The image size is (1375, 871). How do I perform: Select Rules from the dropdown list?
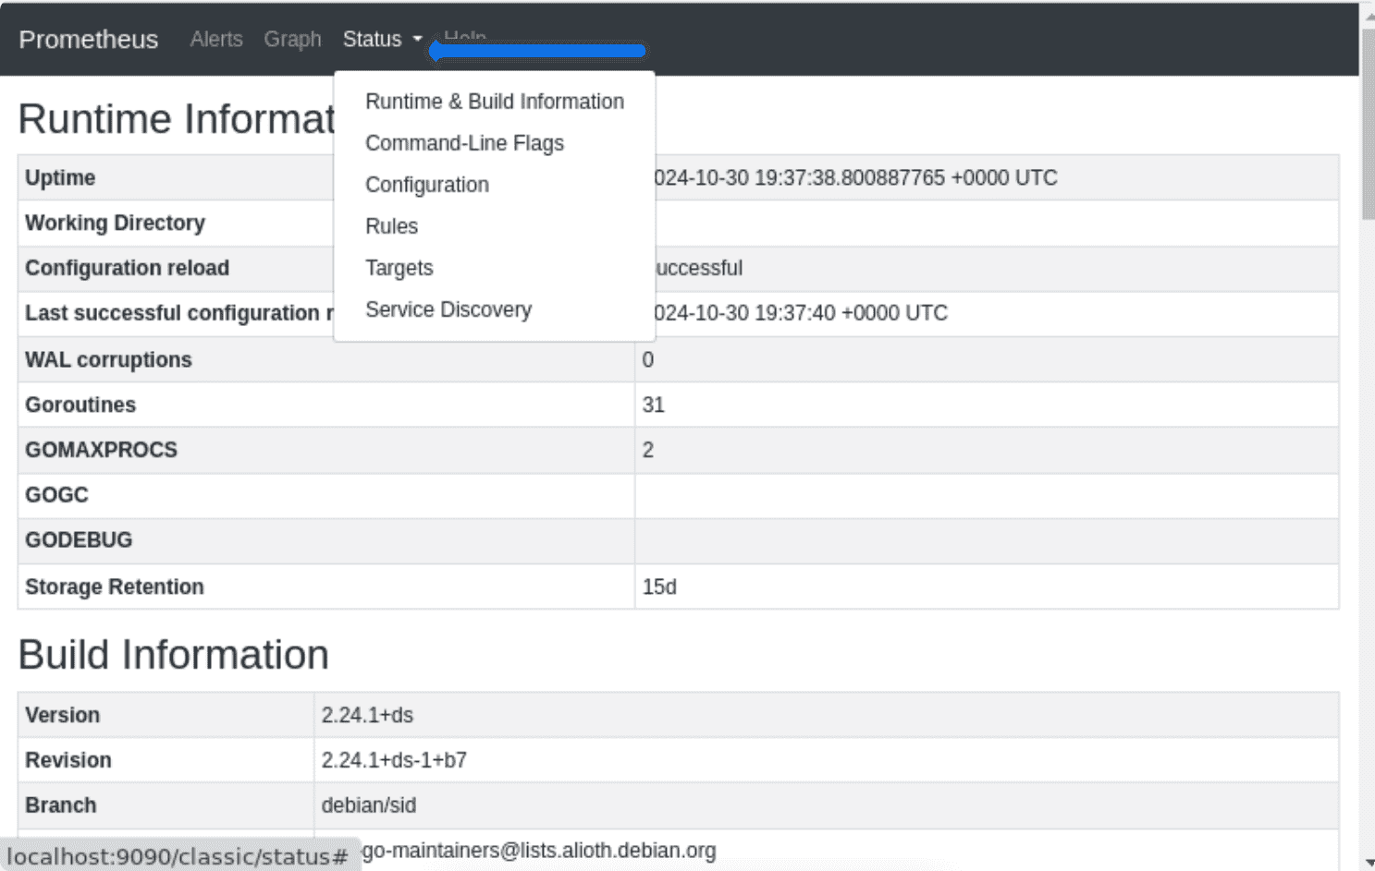[391, 226]
